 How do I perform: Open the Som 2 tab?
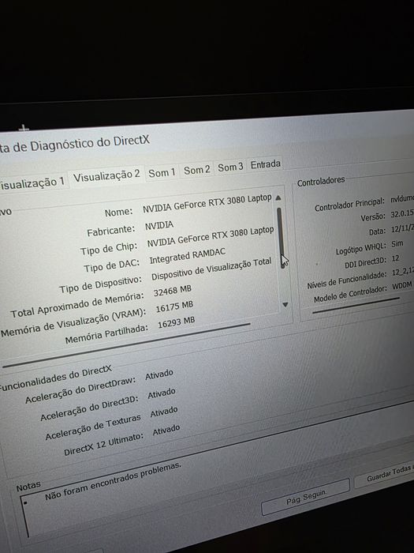coord(197,170)
